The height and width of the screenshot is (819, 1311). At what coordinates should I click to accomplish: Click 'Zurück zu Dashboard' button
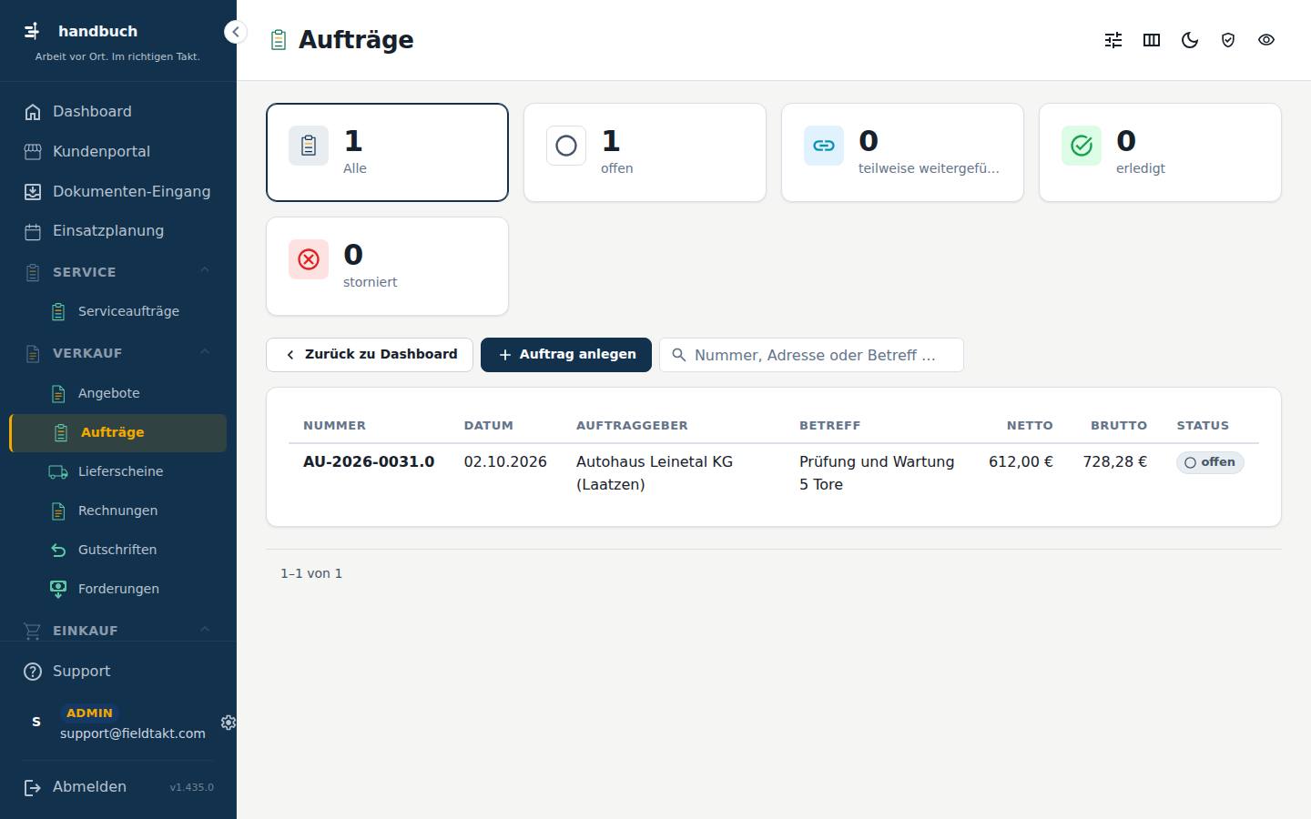point(370,355)
